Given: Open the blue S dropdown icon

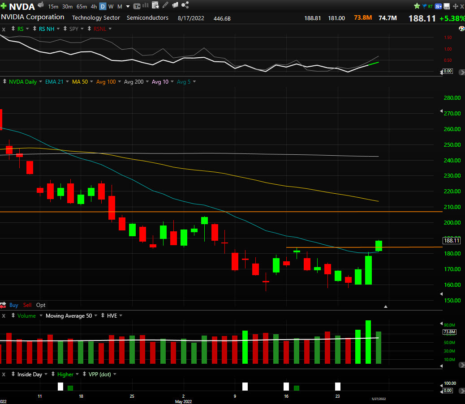Looking at the screenshot, I should click(x=438, y=6).
